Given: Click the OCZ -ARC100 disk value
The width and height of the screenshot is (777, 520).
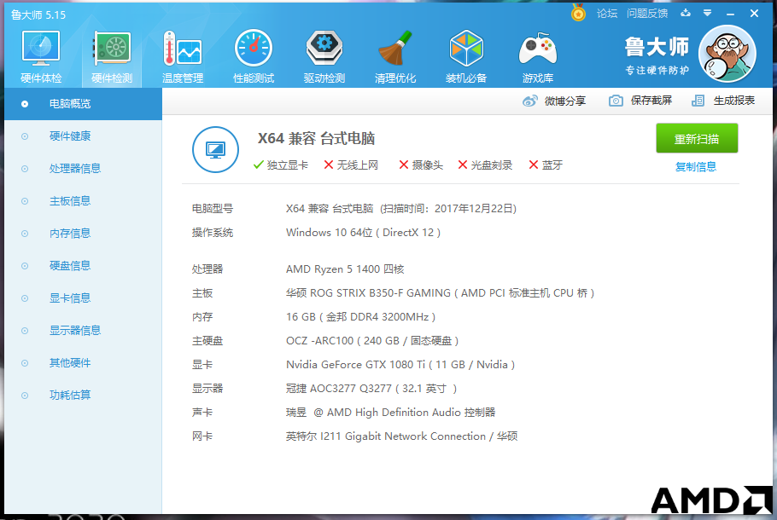Looking at the screenshot, I should 372,341.
